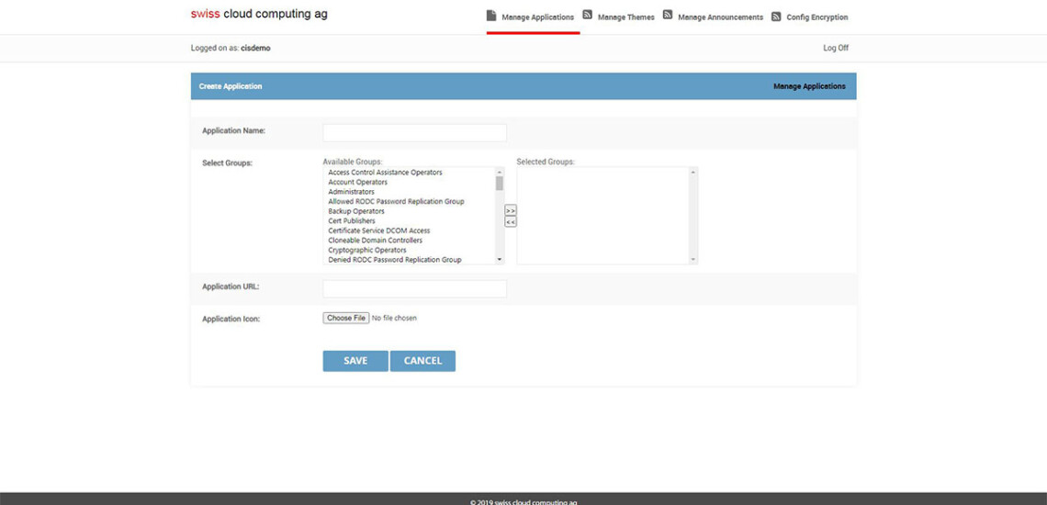Click the Create Application header title

pyautogui.click(x=231, y=86)
